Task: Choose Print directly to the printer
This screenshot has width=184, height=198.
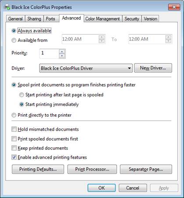Action: pos(14,115)
